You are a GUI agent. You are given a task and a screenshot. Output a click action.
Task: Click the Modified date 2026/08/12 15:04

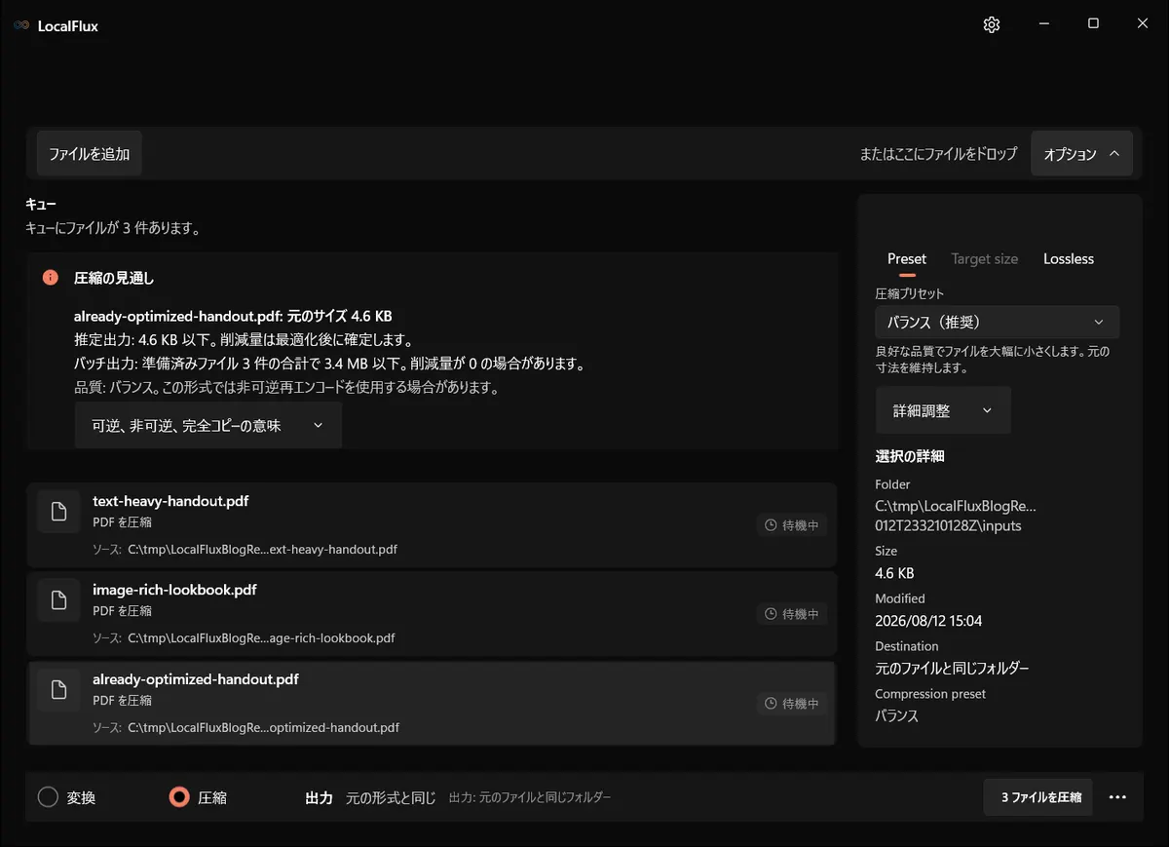click(928, 621)
